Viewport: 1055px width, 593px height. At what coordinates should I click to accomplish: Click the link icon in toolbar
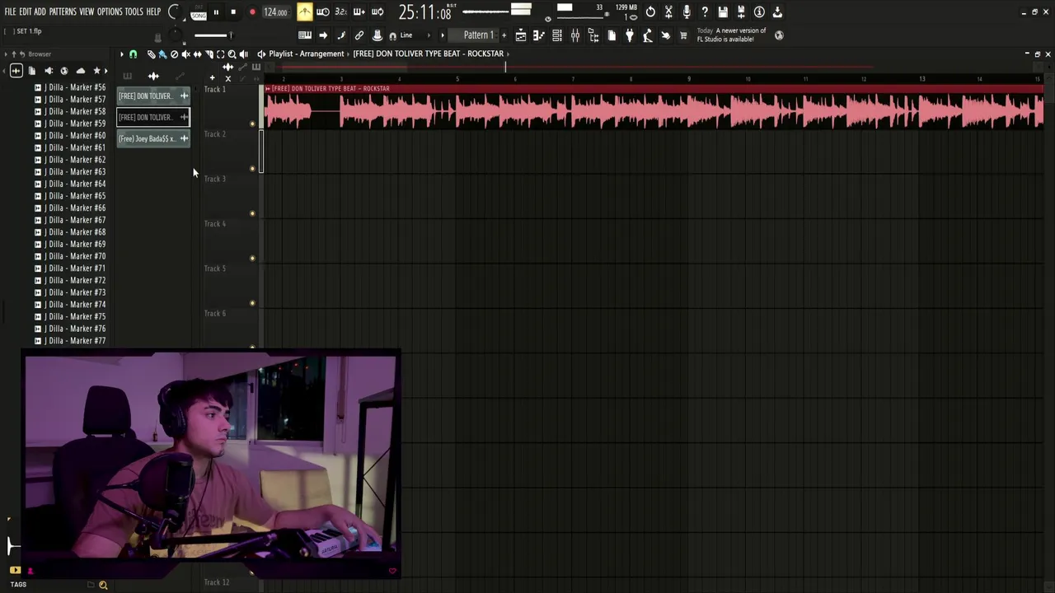click(x=359, y=35)
